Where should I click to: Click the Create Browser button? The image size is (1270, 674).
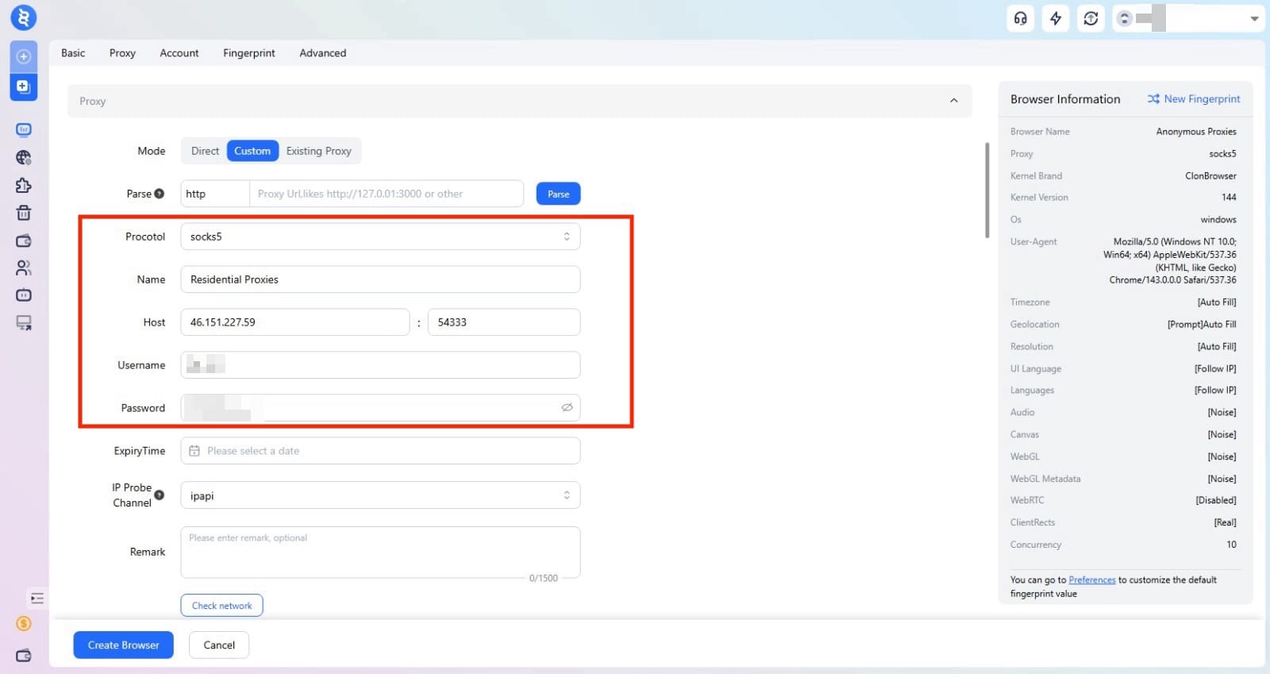pos(123,645)
